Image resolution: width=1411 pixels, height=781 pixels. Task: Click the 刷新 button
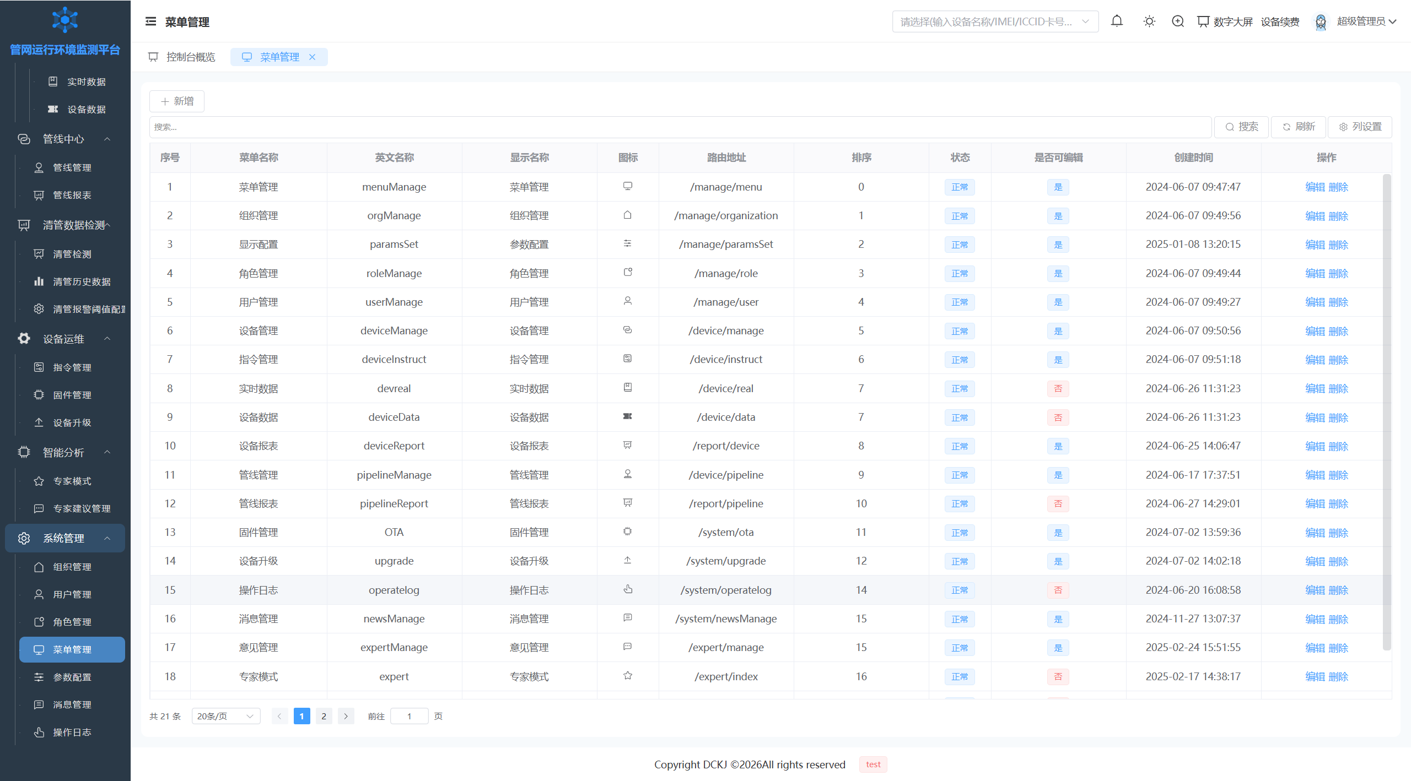click(1299, 127)
